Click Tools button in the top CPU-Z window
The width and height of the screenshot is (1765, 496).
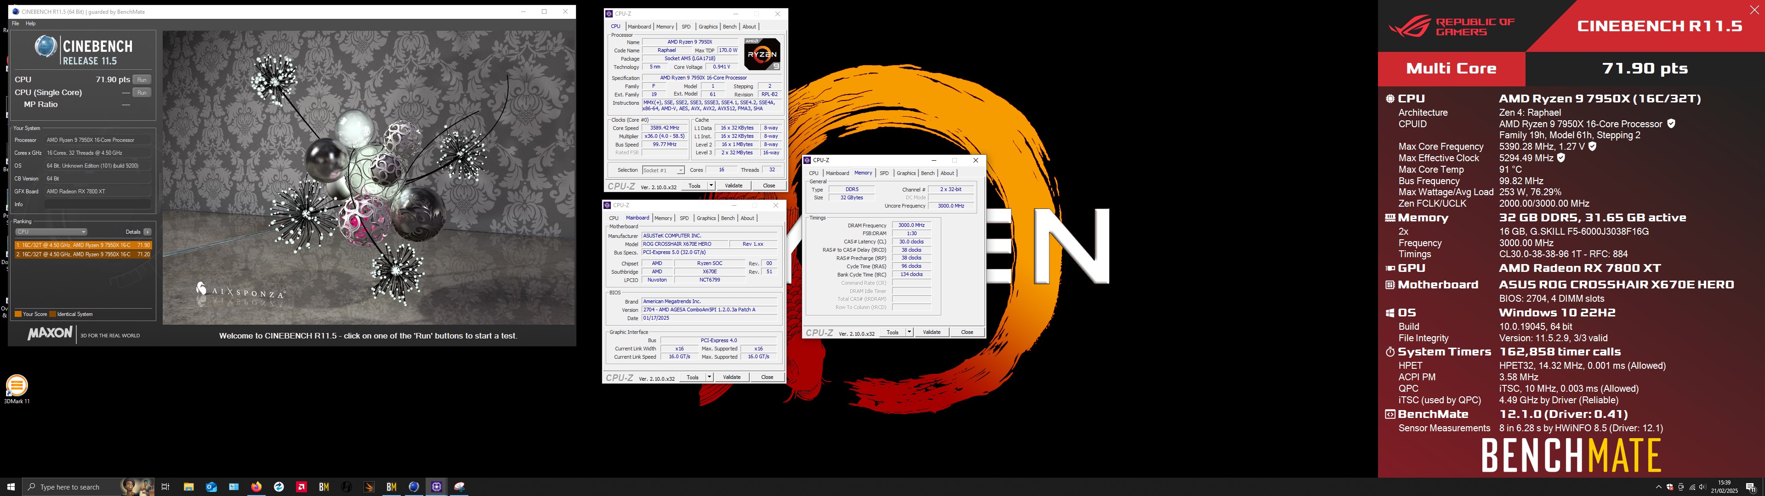[x=694, y=186]
